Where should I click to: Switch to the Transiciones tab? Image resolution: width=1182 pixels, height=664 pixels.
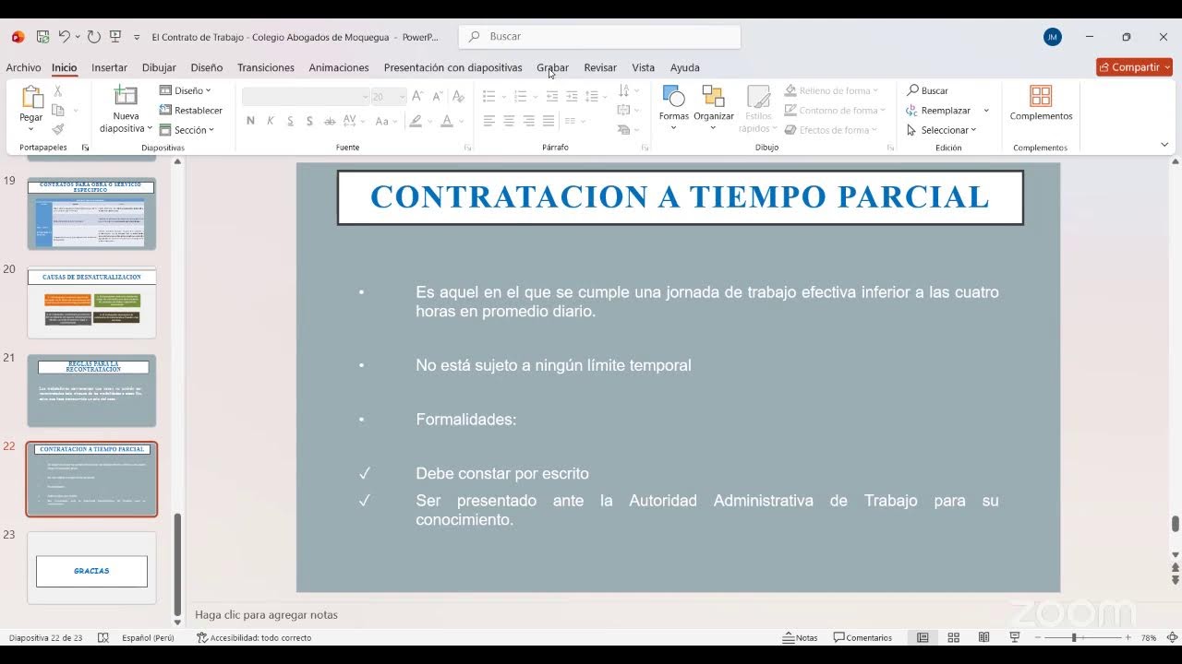265,67
